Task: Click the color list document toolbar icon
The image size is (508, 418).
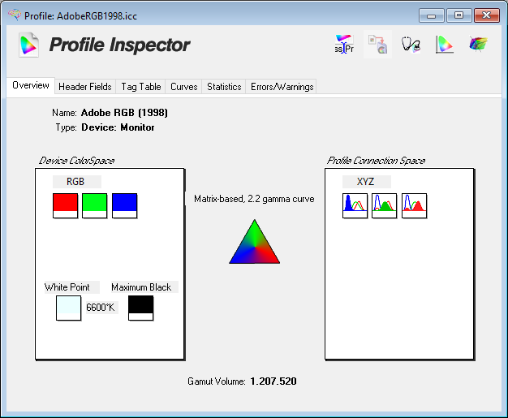Action: click(377, 44)
